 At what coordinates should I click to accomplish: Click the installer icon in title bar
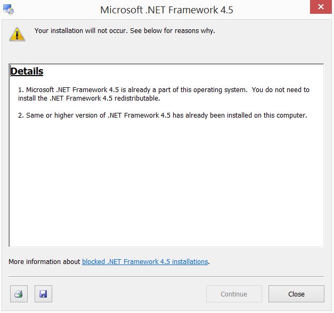click(9, 10)
